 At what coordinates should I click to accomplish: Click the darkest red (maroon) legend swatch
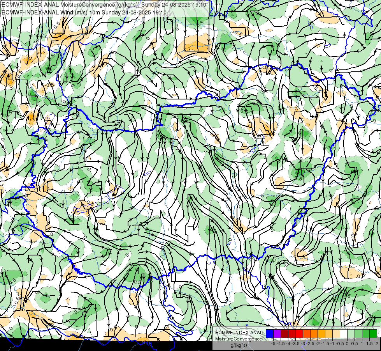pos(284,334)
